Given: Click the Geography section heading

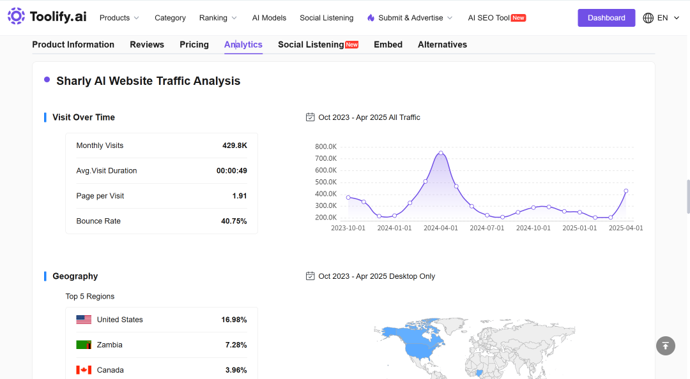Looking at the screenshot, I should 75,276.
